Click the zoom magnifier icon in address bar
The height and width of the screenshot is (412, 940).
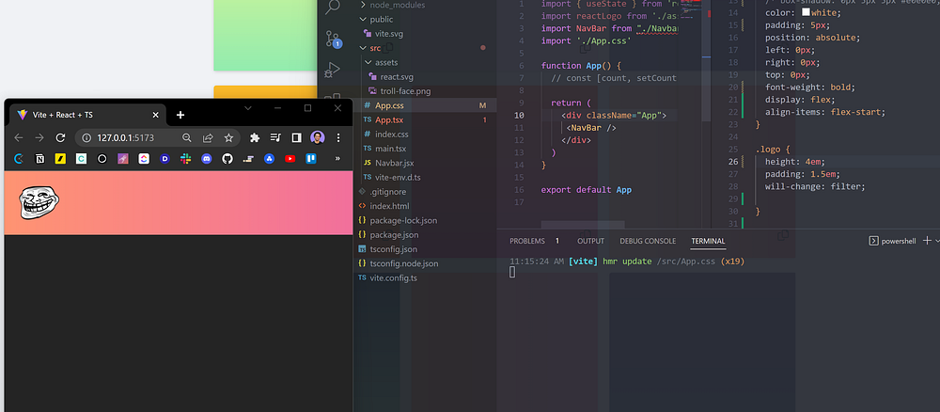(x=187, y=138)
